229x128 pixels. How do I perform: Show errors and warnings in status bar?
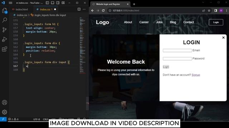(13, 119)
